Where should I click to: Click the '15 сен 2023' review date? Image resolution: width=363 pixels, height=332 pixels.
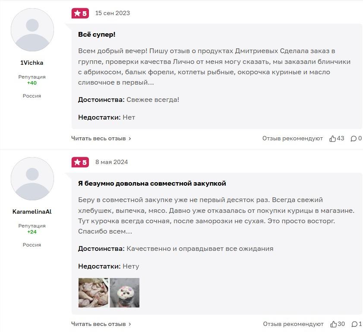113,13
